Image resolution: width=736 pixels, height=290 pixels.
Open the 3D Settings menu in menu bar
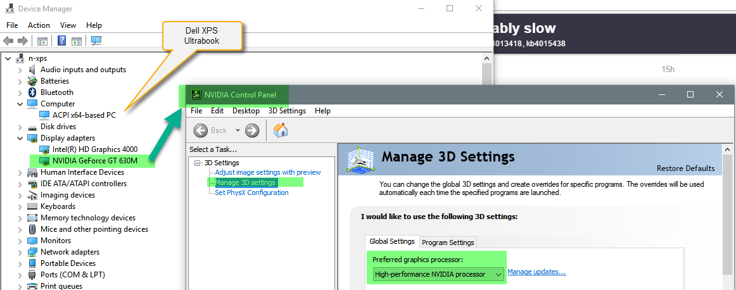pos(288,111)
